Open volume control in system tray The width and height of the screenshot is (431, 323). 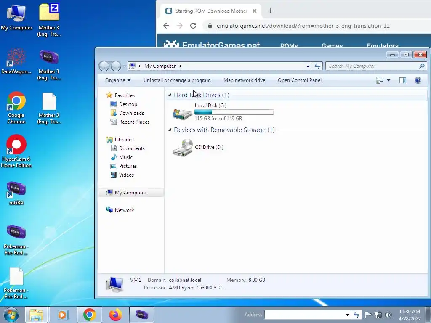tap(388, 315)
